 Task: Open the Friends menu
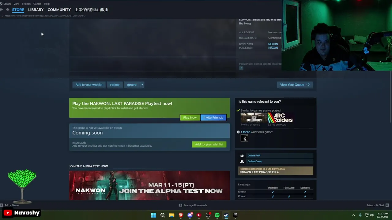coord(26,4)
